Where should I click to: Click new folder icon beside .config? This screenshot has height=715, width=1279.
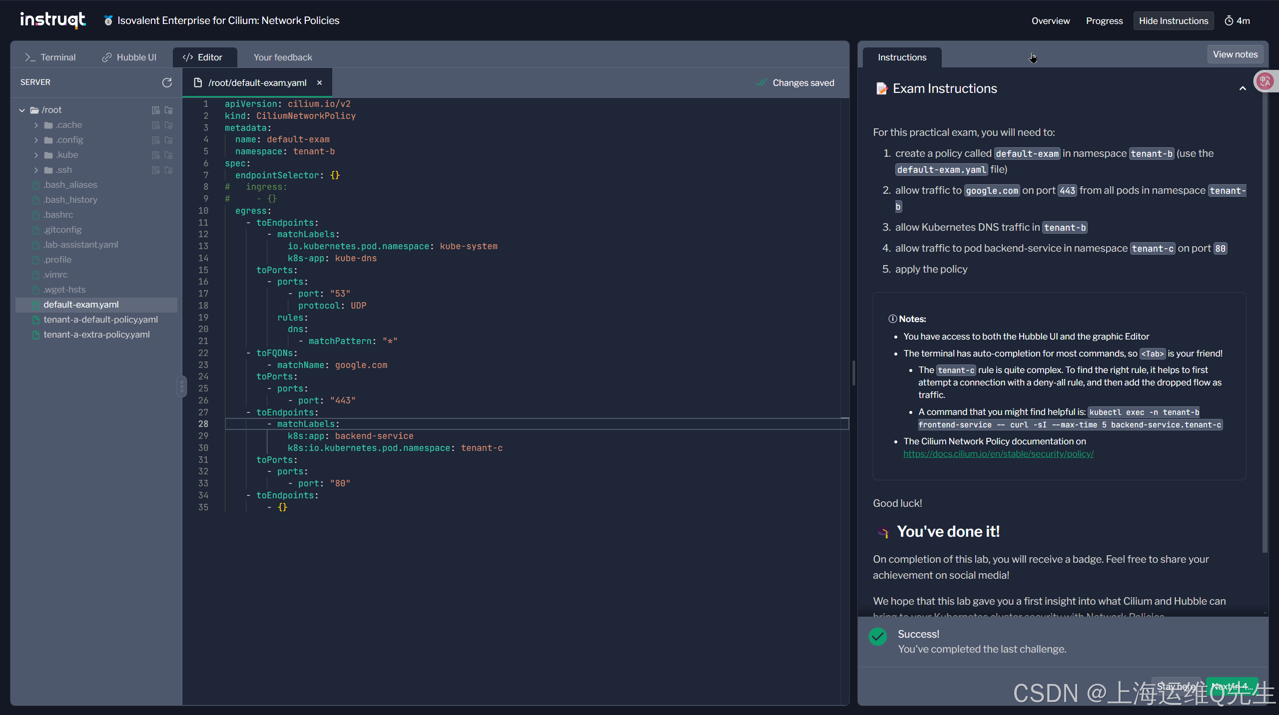[169, 140]
